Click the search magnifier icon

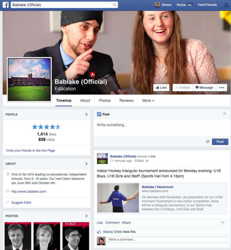[x=115, y=5]
